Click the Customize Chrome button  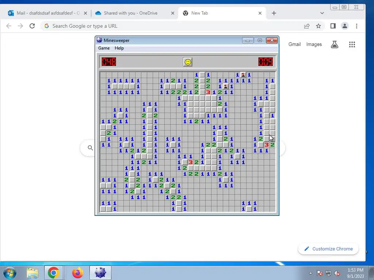[328, 249]
